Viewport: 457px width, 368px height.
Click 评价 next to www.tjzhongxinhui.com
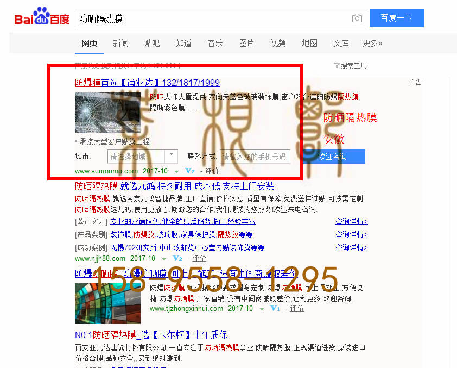[297, 308]
